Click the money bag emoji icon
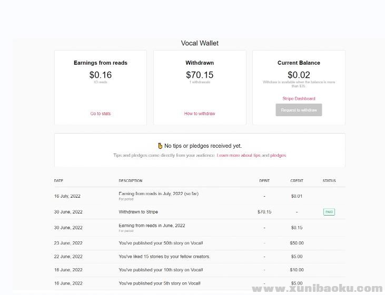This screenshot has width=385, height=295. [x=160, y=146]
